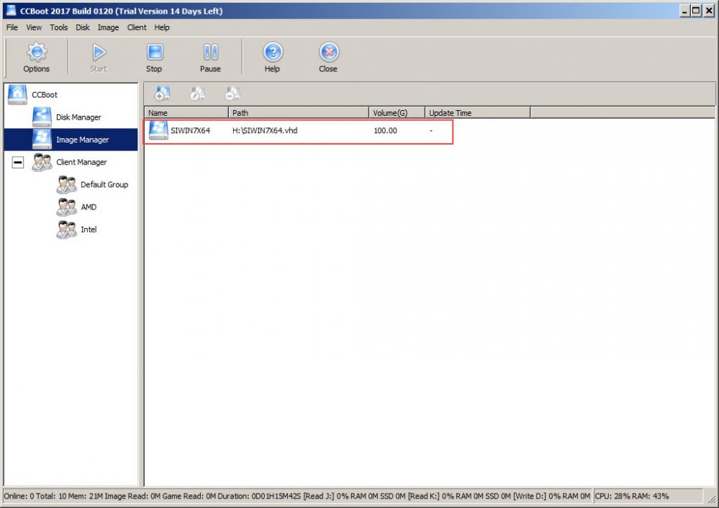The height and width of the screenshot is (508, 719).
Task: Sort by Path column header
Action: (299, 113)
